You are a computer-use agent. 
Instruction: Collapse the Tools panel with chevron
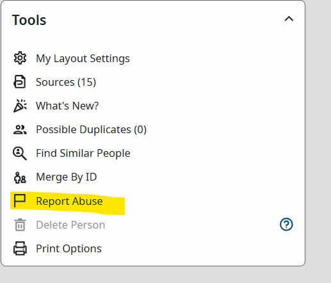[289, 19]
